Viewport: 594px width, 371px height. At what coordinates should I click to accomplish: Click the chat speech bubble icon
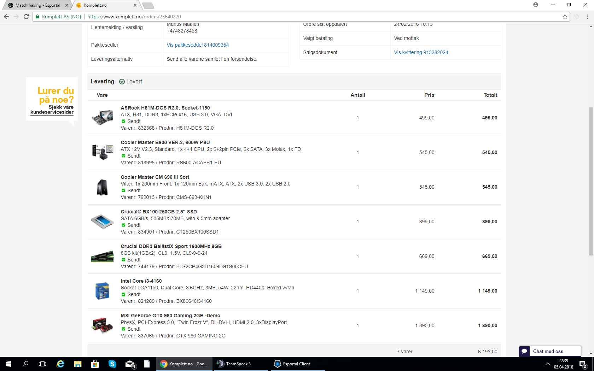(x=524, y=351)
